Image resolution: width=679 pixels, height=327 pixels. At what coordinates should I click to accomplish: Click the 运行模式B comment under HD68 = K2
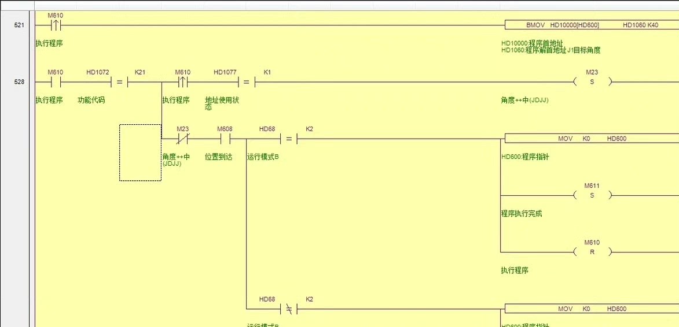pyautogui.click(x=263, y=157)
